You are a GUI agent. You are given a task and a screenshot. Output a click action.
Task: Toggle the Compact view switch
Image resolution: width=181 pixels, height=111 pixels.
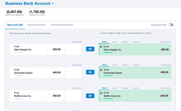pyautogui.click(x=171, y=25)
